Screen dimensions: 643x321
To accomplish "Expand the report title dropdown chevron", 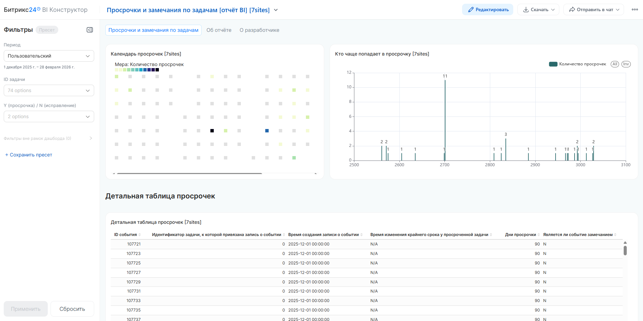I will click(x=276, y=10).
